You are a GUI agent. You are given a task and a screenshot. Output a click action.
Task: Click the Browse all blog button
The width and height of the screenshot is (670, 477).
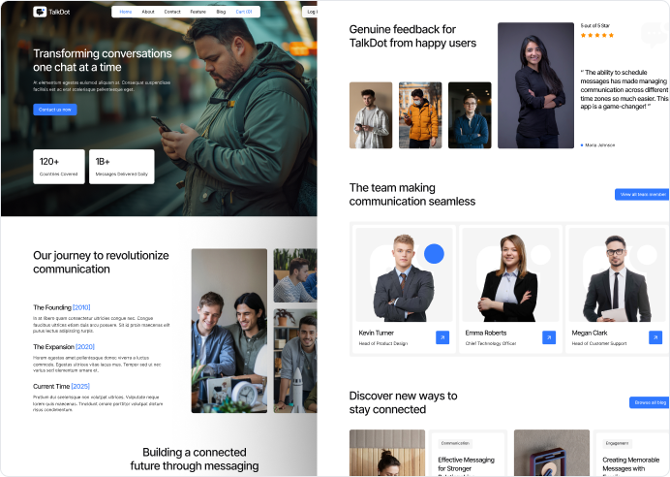[649, 402]
